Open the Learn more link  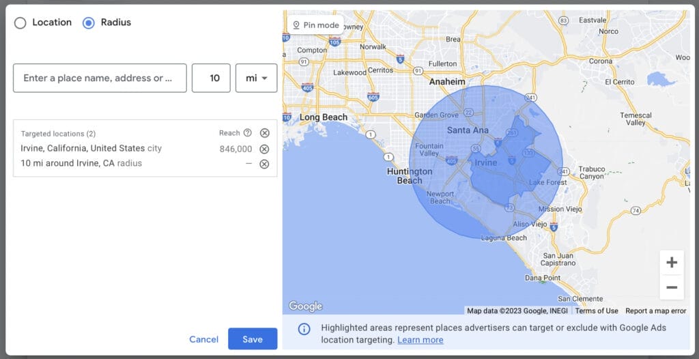(x=420, y=340)
